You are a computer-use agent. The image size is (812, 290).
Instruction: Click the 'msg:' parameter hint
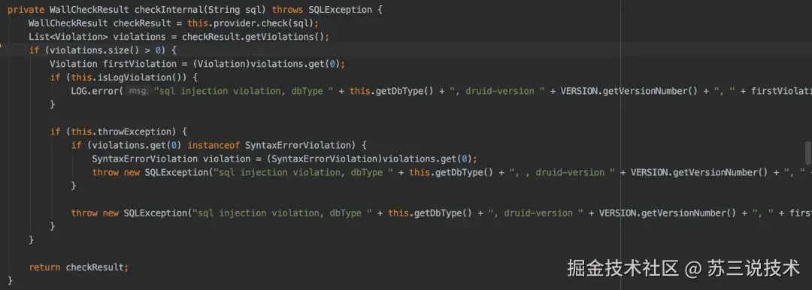point(138,91)
